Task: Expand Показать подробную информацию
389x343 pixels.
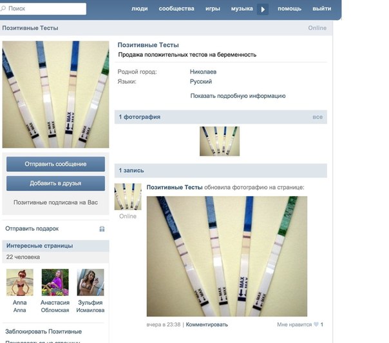Action: (x=238, y=96)
